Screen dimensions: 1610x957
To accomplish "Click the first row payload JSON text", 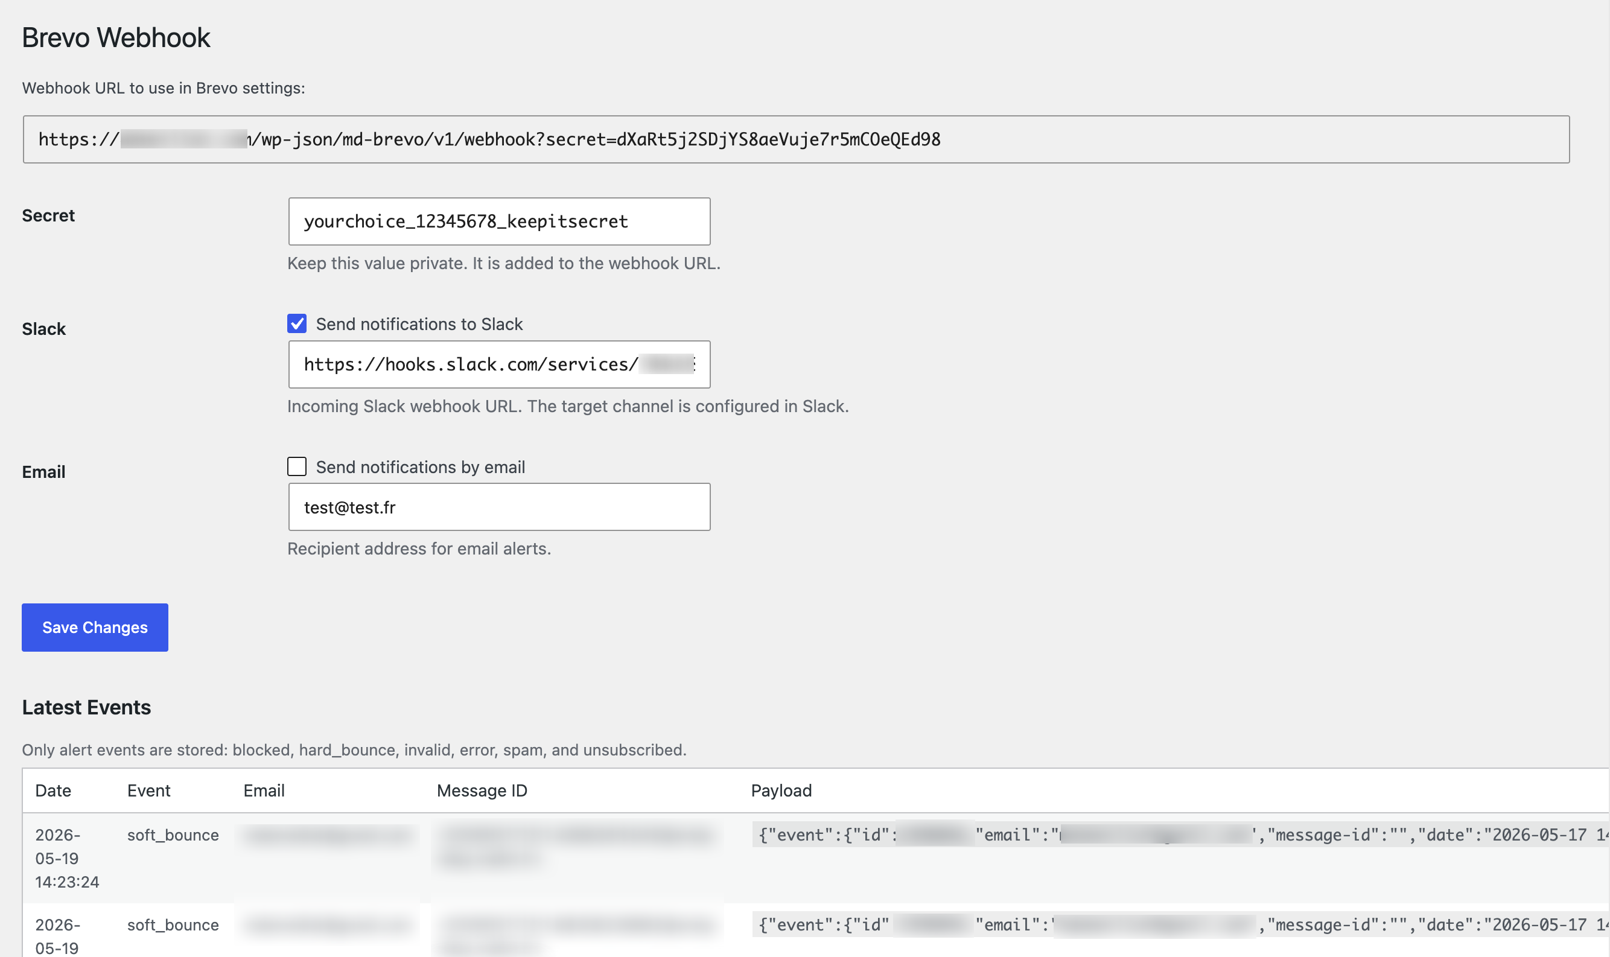I will coord(1180,835).
